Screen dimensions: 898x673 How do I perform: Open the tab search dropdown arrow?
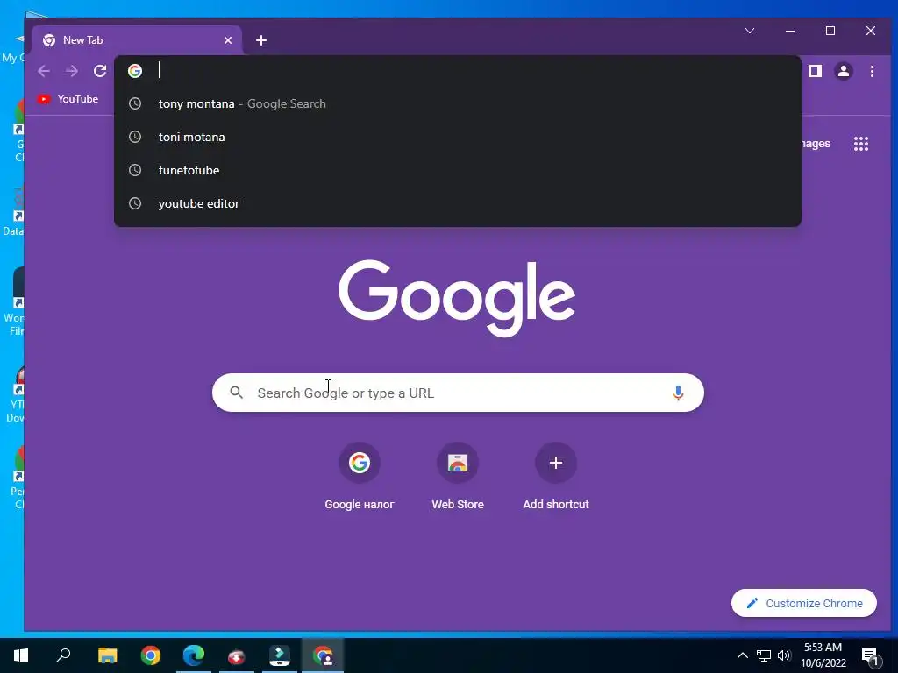tap(750, 31)
